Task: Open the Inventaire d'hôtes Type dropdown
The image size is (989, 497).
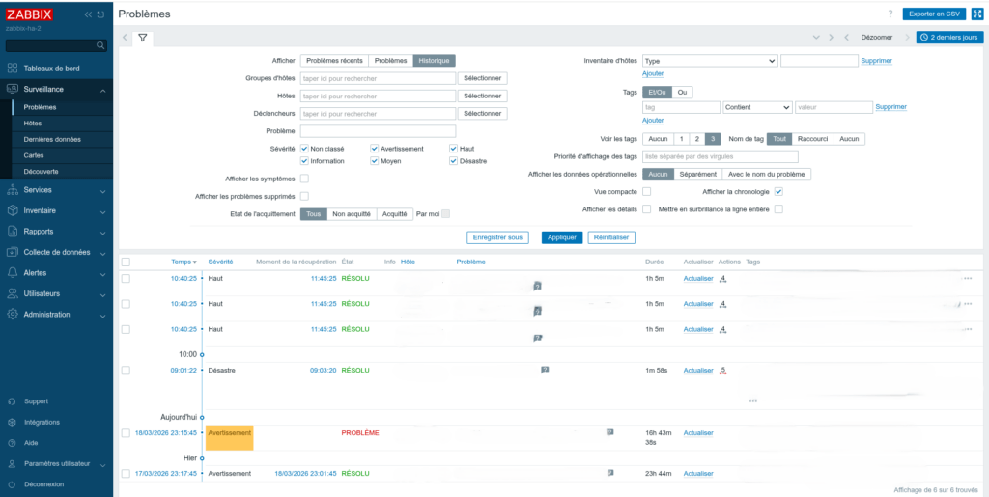Action: [x=710, y=61]
